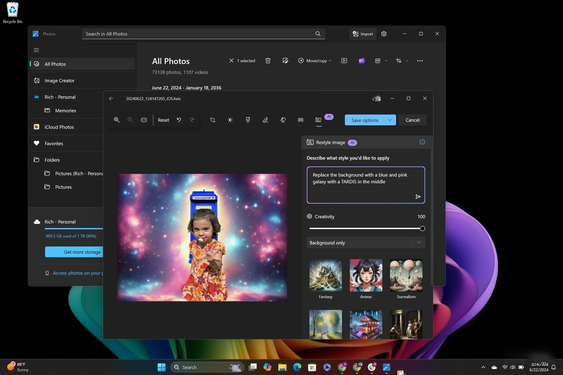View image at actual 1:1 size
The height and width of the screenshot is (375, 563).
144,120
